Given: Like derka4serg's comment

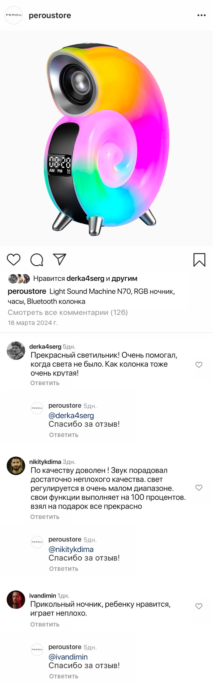Looking at the screenshot, I should tap(199, 365).
